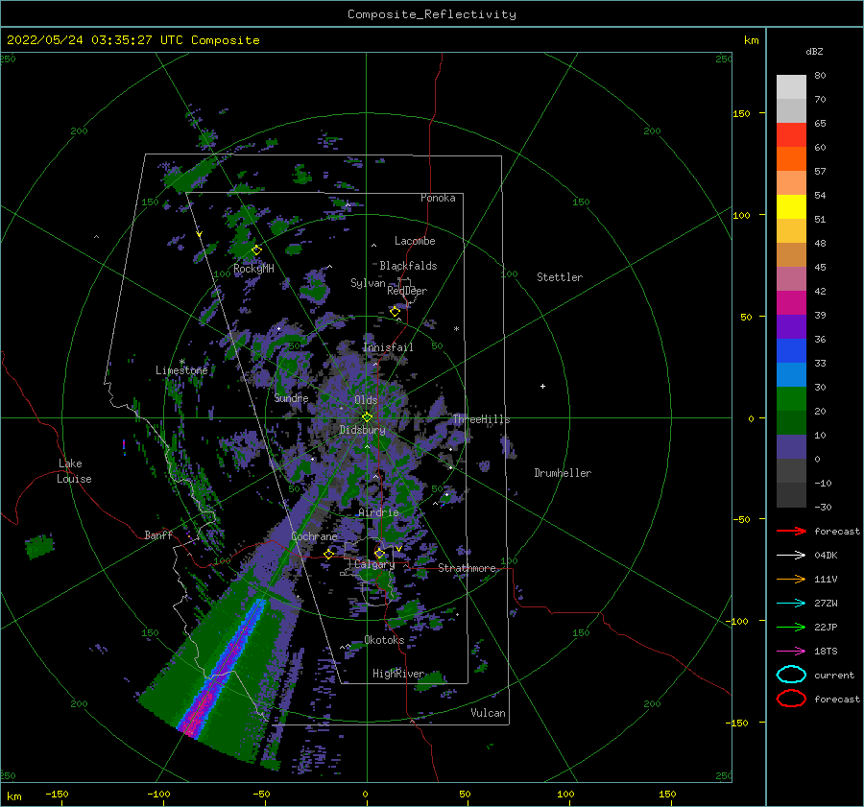The width and height of the screenshot is (864, 807).
Task: Click the Drumheller city label
Action: pos(563,473)
